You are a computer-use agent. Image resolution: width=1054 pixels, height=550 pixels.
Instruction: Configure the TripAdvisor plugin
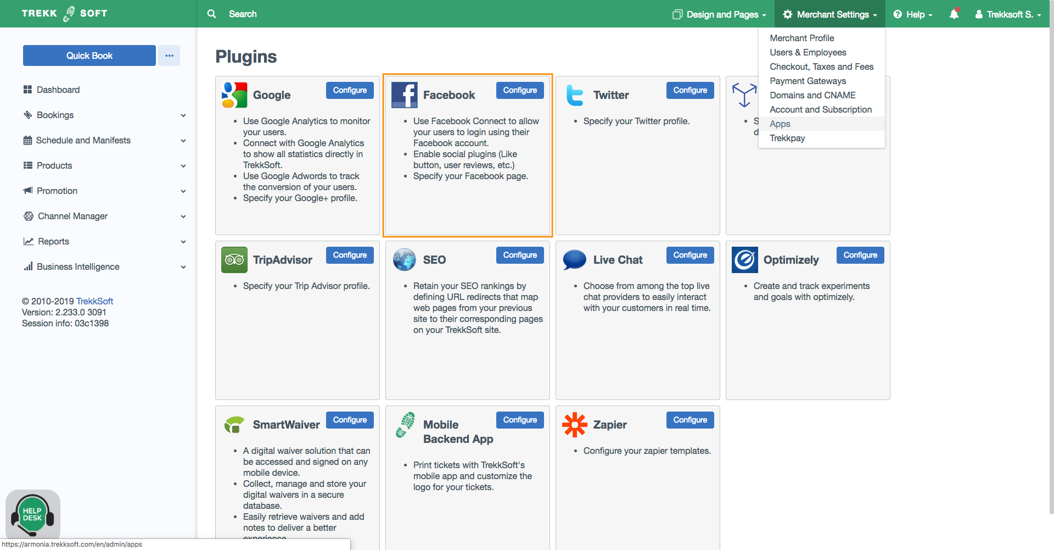(350, 255)
